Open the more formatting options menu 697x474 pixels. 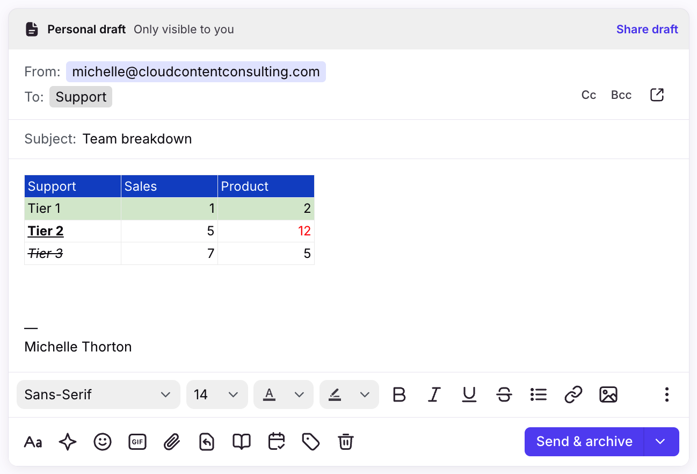pos(666,394)
